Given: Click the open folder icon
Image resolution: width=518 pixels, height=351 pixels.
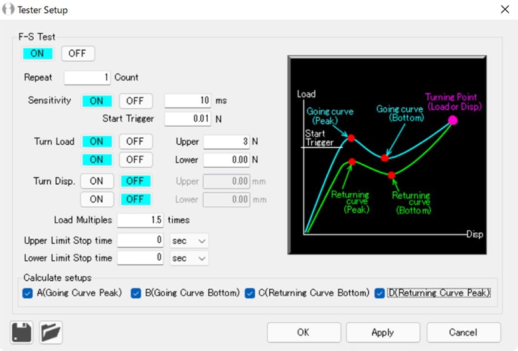Looking at the screenshot, I should [51, 332].
